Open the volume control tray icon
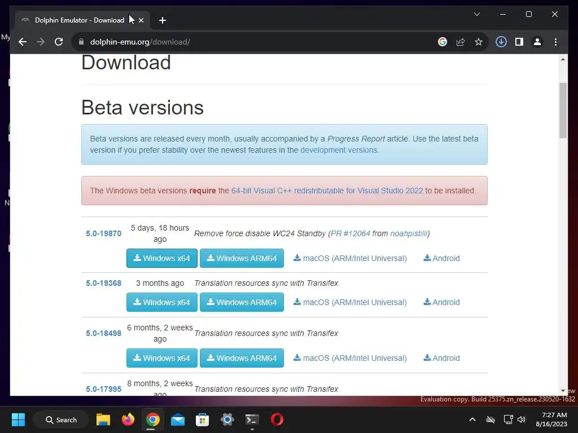Image resolution: width=578 pixels, height=433 pixels. point(522,419)
